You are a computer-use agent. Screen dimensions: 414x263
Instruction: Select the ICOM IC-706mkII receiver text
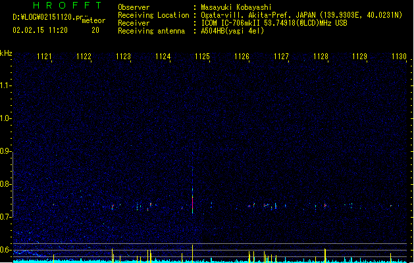[x=274, y=23]
